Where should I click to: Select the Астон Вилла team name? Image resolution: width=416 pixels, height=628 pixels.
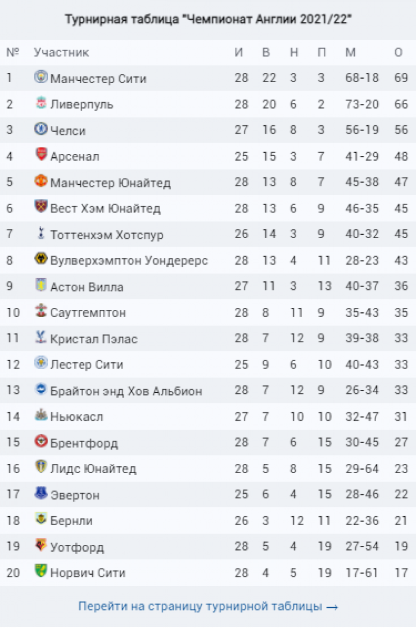(87, 287)
